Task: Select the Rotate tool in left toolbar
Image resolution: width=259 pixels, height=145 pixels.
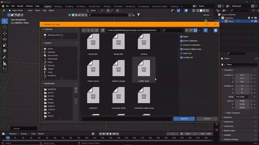Action: pyautogui.click(x=4, y=39)
